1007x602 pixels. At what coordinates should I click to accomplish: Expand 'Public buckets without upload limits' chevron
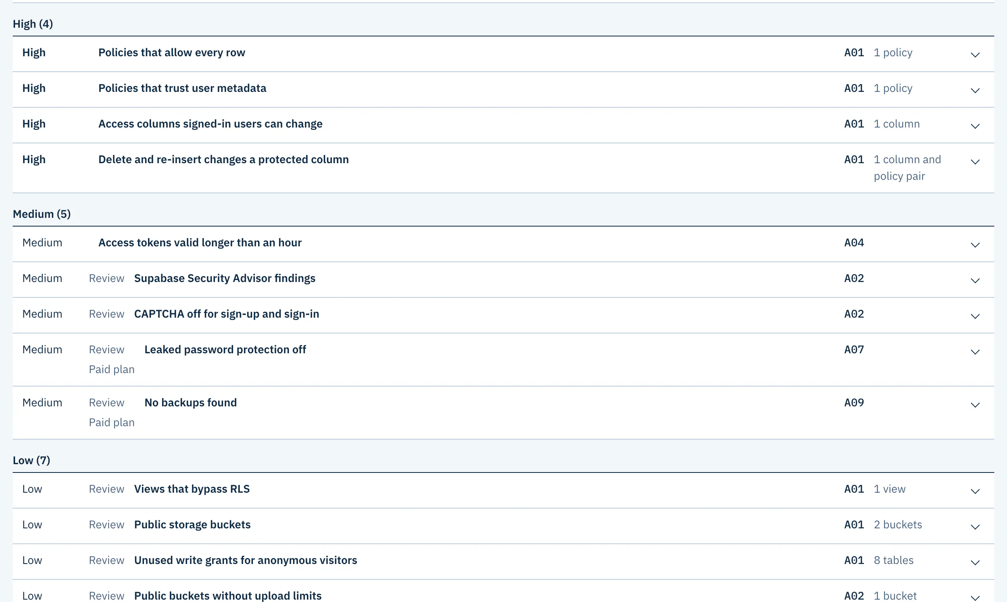975,598
